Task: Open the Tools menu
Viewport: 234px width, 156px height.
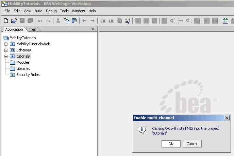Action: [x=64, y=11]
